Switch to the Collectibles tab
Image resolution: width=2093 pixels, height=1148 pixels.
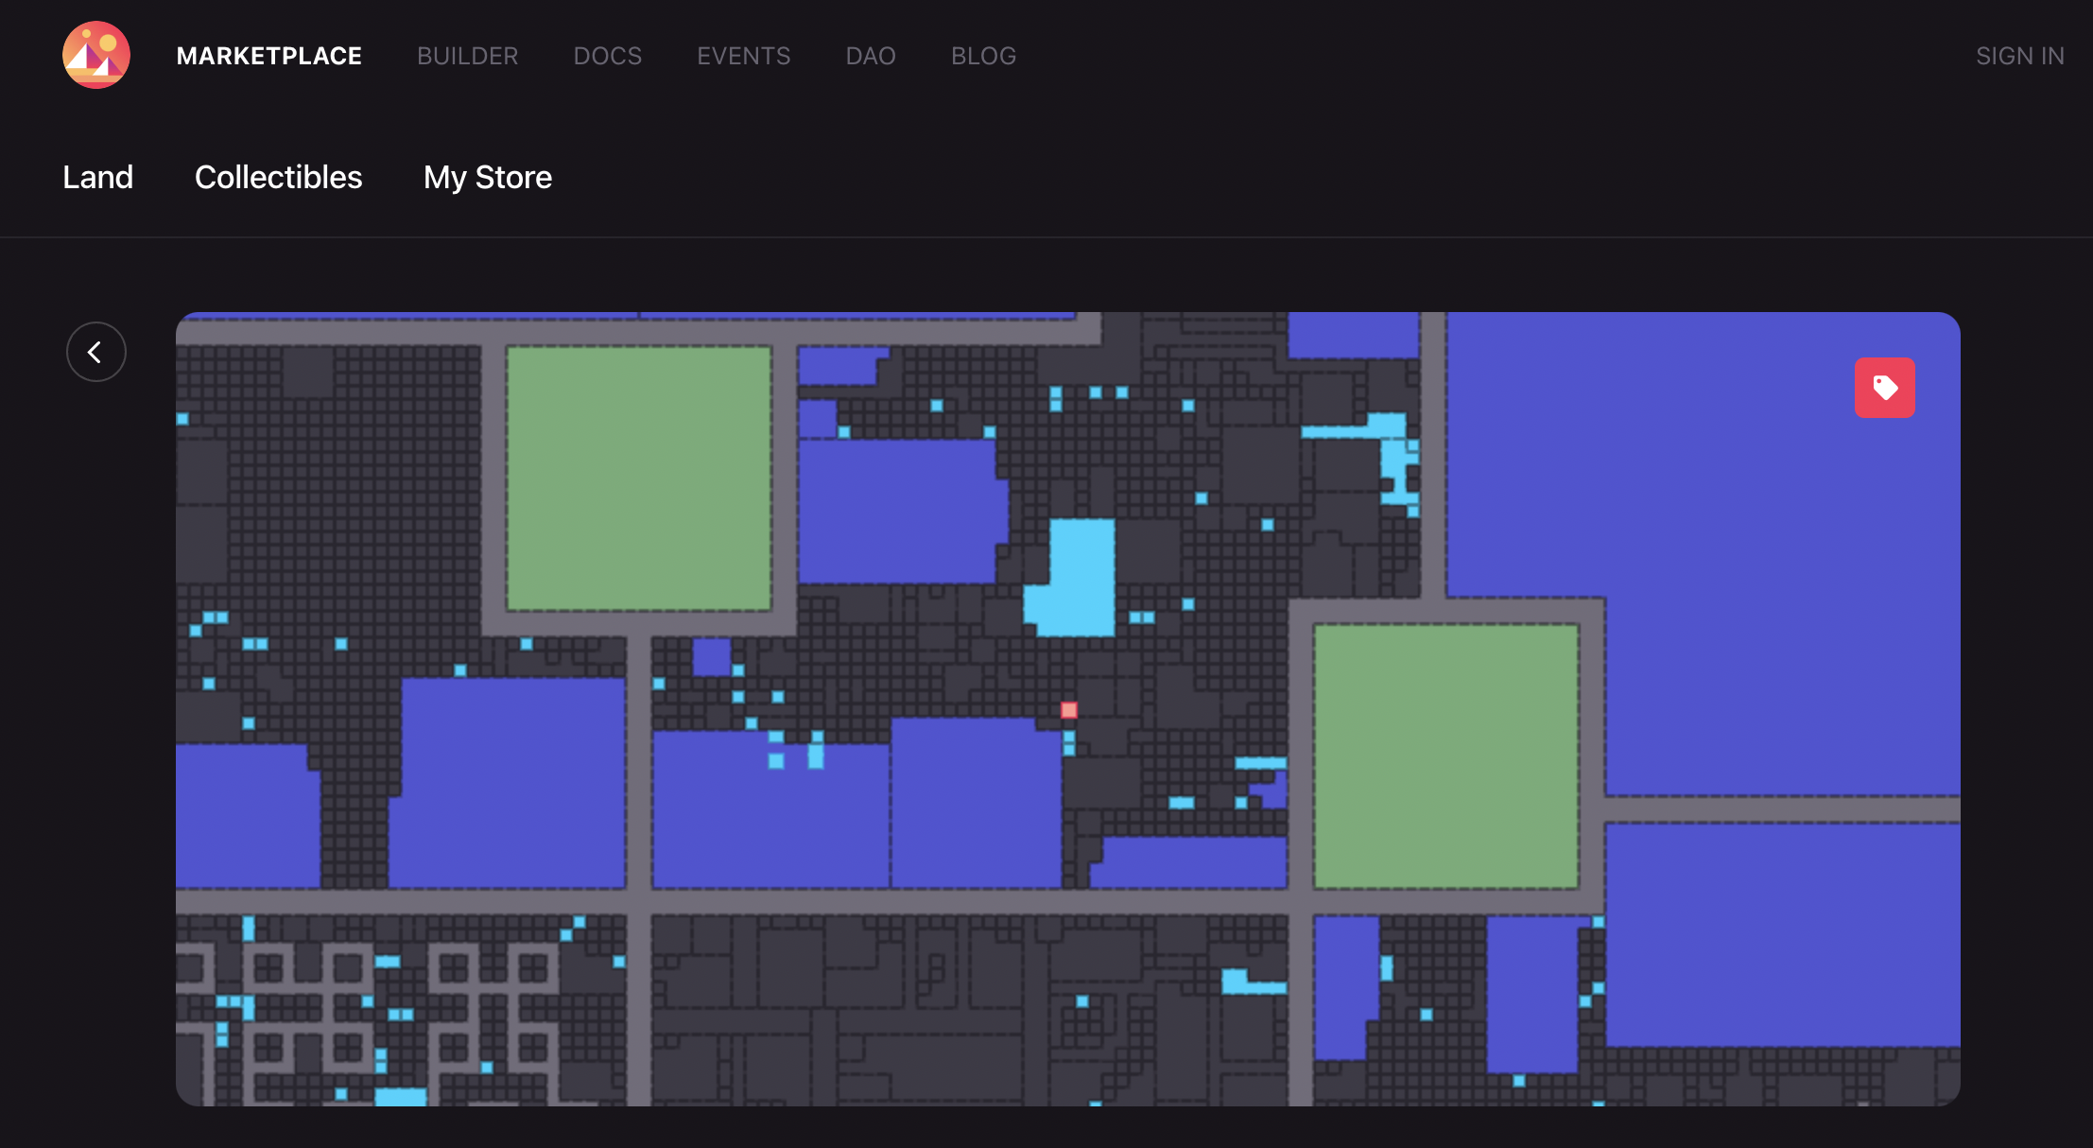pos(277,177)
